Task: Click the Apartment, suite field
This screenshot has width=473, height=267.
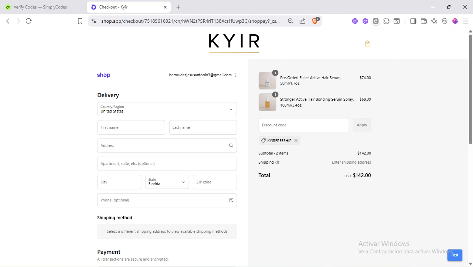Action: click(x=167, y=164)
